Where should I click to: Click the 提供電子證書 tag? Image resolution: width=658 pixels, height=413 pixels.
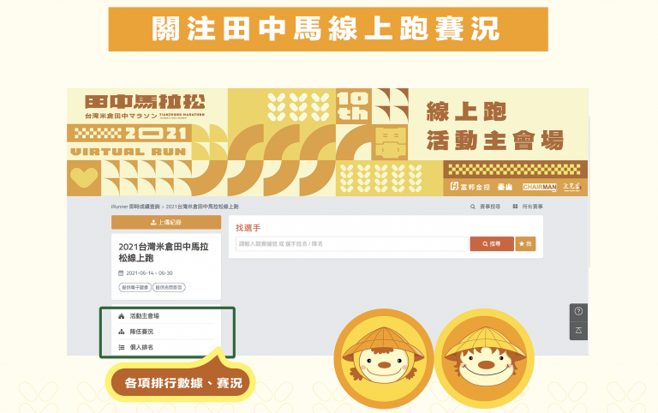pyautogui.click(x=135, y=288)
